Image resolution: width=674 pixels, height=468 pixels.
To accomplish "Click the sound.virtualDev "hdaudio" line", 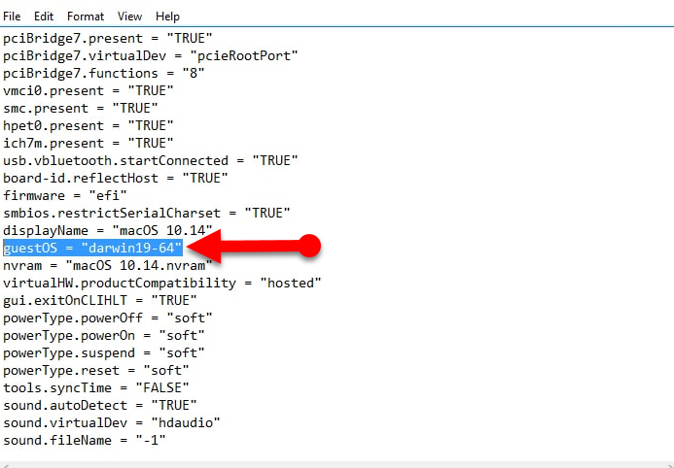I will tap(111, 422).
